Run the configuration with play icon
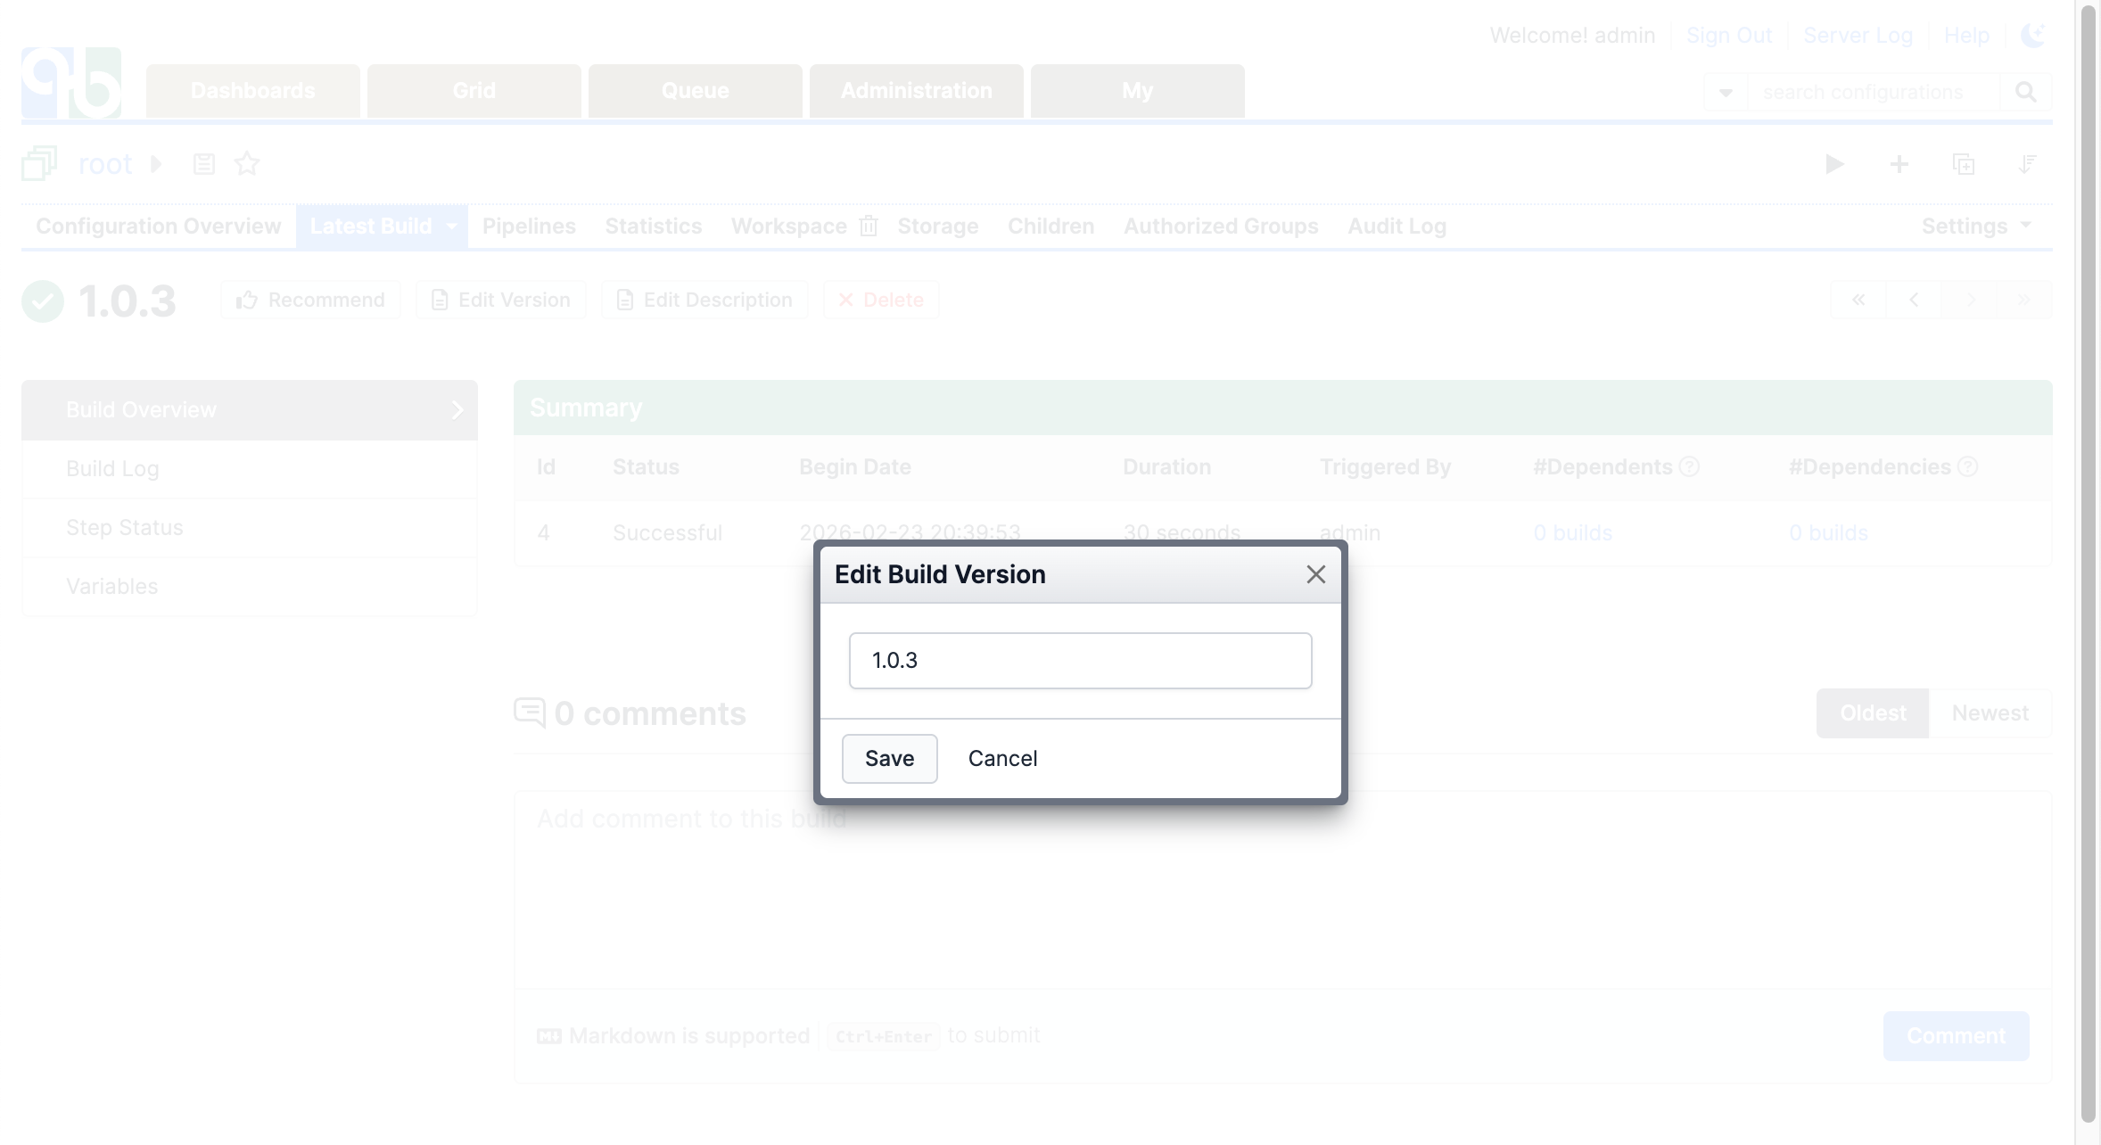Viewport: 2101px width, 1145px height. [x=1834, y=164]
